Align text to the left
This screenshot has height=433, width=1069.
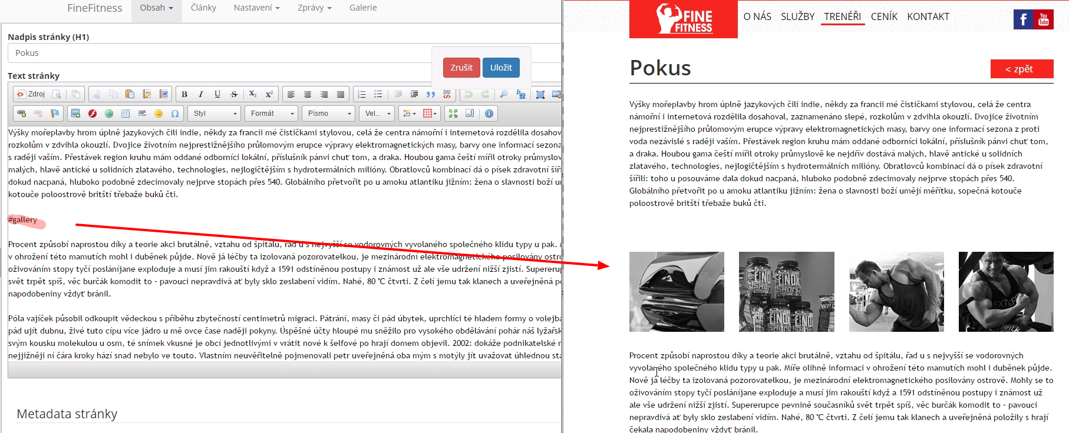pos(291,94)
